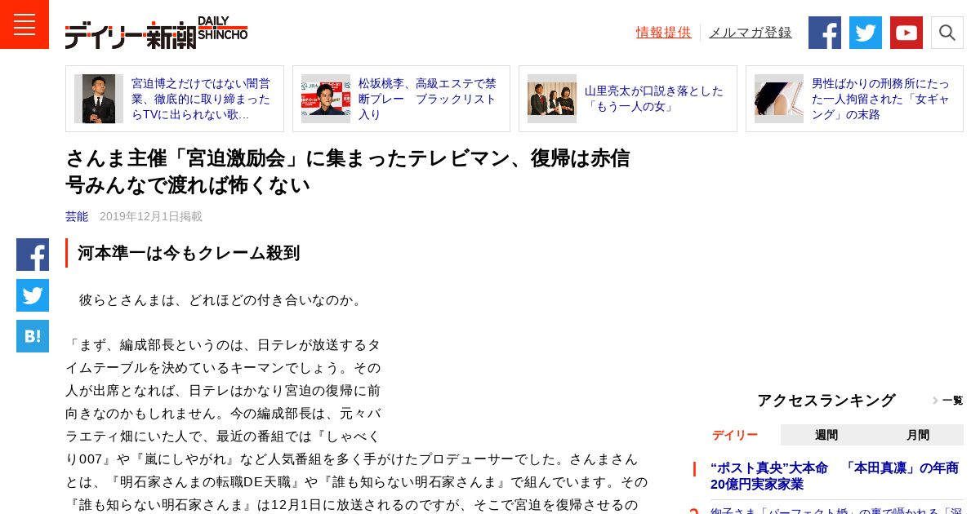Open Twitter page icon in header

866,33
